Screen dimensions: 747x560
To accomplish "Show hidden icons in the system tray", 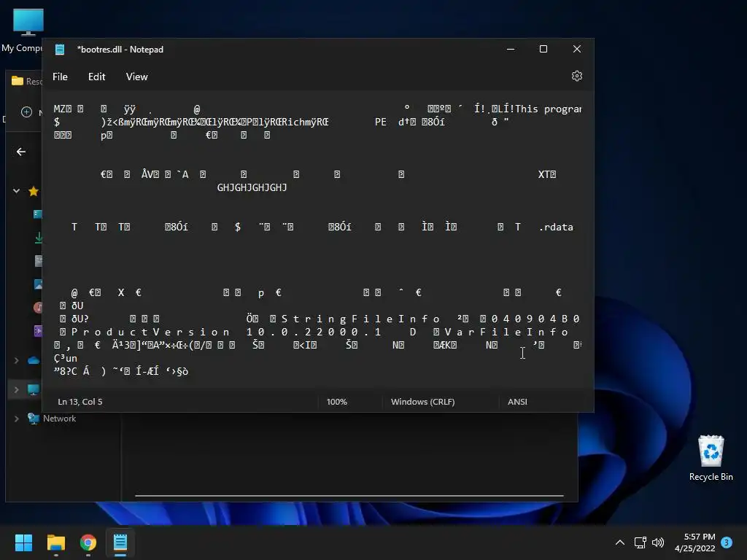I will [x=620, y=542].
